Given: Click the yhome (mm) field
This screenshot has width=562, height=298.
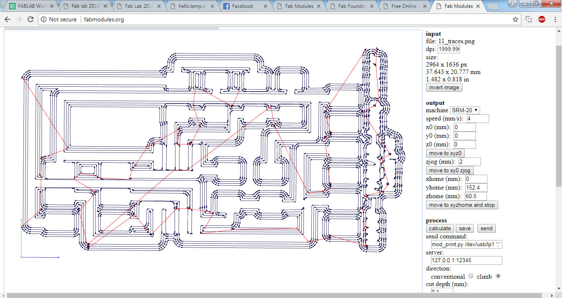Looking at the screenshot, I should point(476,188).
